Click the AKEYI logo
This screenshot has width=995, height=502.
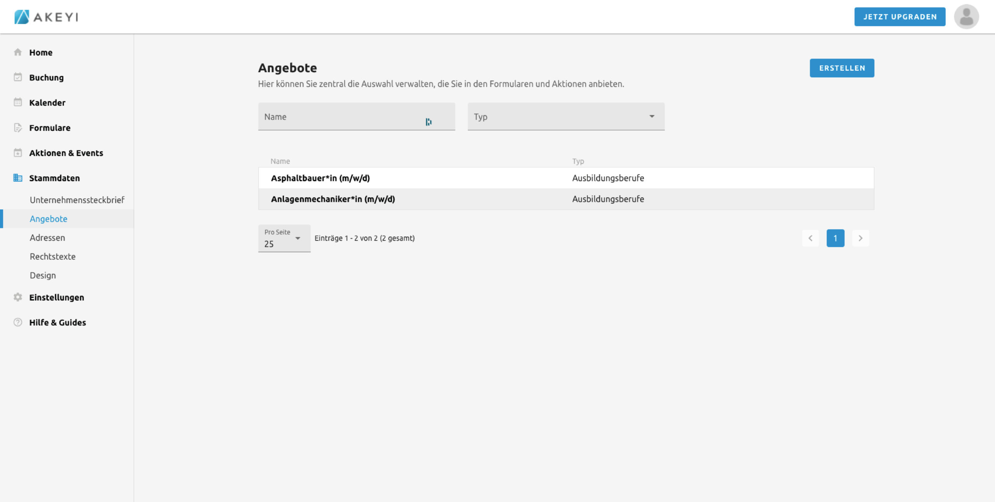[x=46, y=17]
